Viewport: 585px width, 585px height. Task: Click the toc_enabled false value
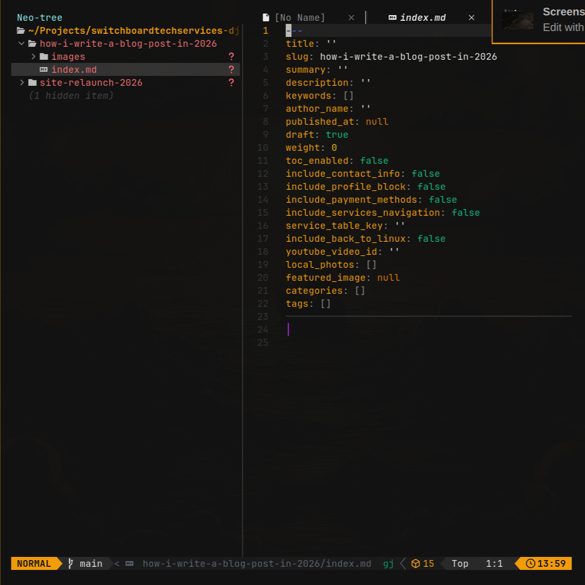coord(374,161)
